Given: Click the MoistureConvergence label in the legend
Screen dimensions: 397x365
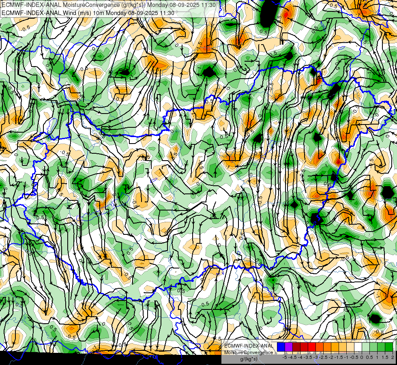Looking at the screenshot, I should pyautogui.click(x=249, y=352).
